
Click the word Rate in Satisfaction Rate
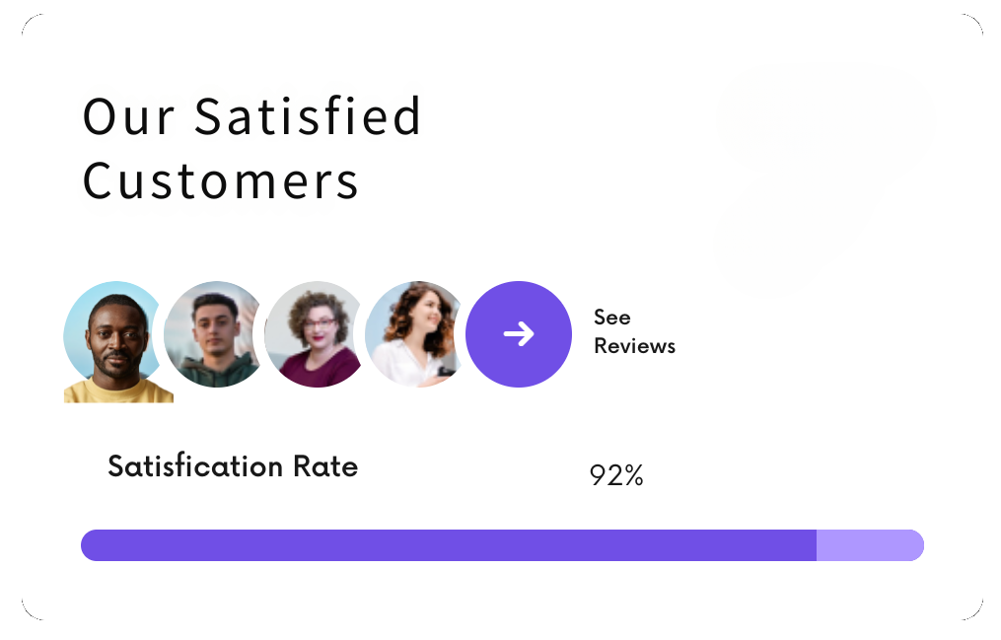pyautogui.click(x=324, y=466)
